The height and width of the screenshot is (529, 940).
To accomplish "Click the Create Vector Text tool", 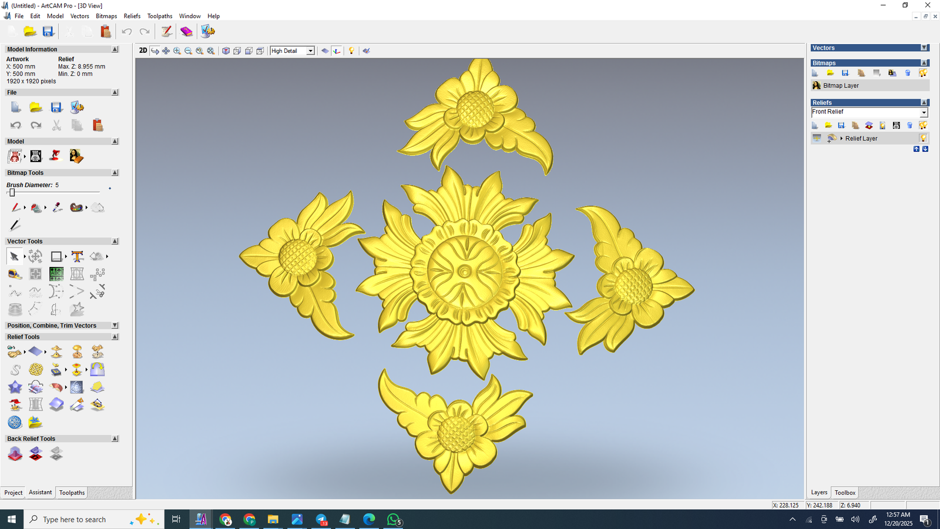I will (x=77, y=256).
